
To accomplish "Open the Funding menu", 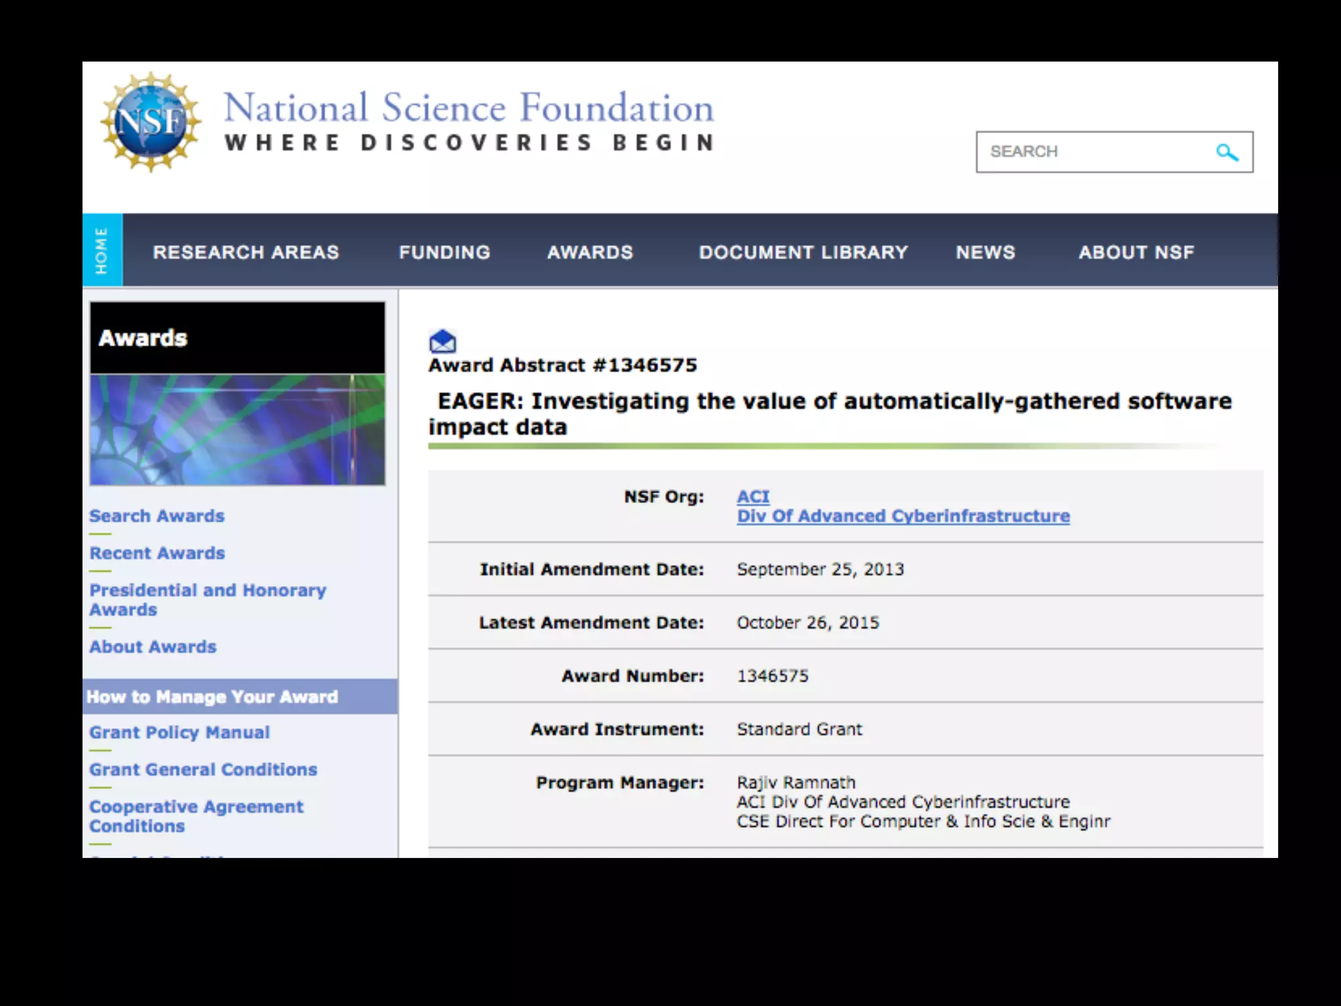I will click(x=445, y=252).
